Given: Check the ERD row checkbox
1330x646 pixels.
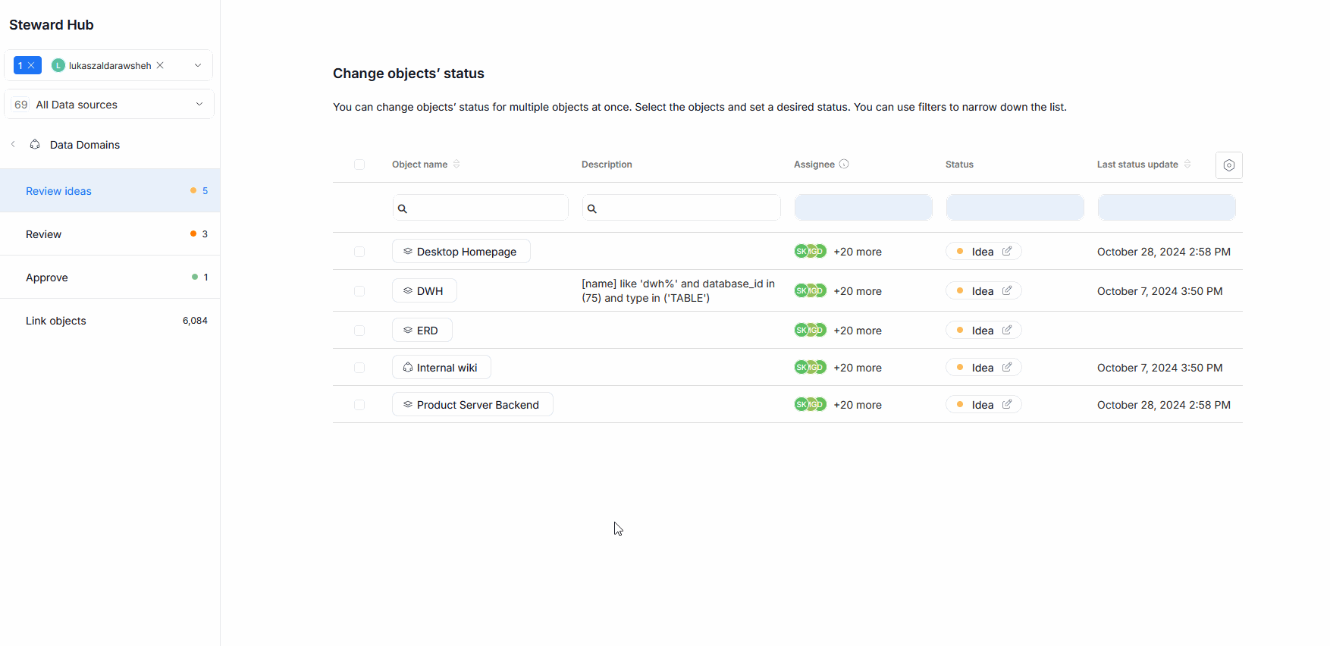Looking at the screenshot, I should coord(359,331).
